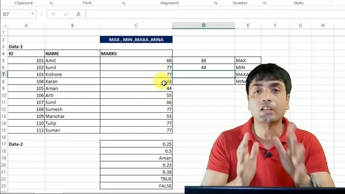Select column F header
Screen dimensions: 345x194
pos(275,25)
